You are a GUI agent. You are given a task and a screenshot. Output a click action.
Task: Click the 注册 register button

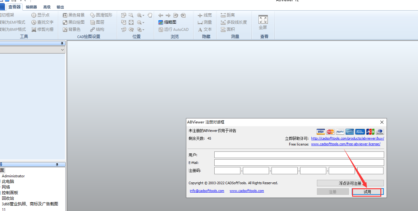(333, 192)
